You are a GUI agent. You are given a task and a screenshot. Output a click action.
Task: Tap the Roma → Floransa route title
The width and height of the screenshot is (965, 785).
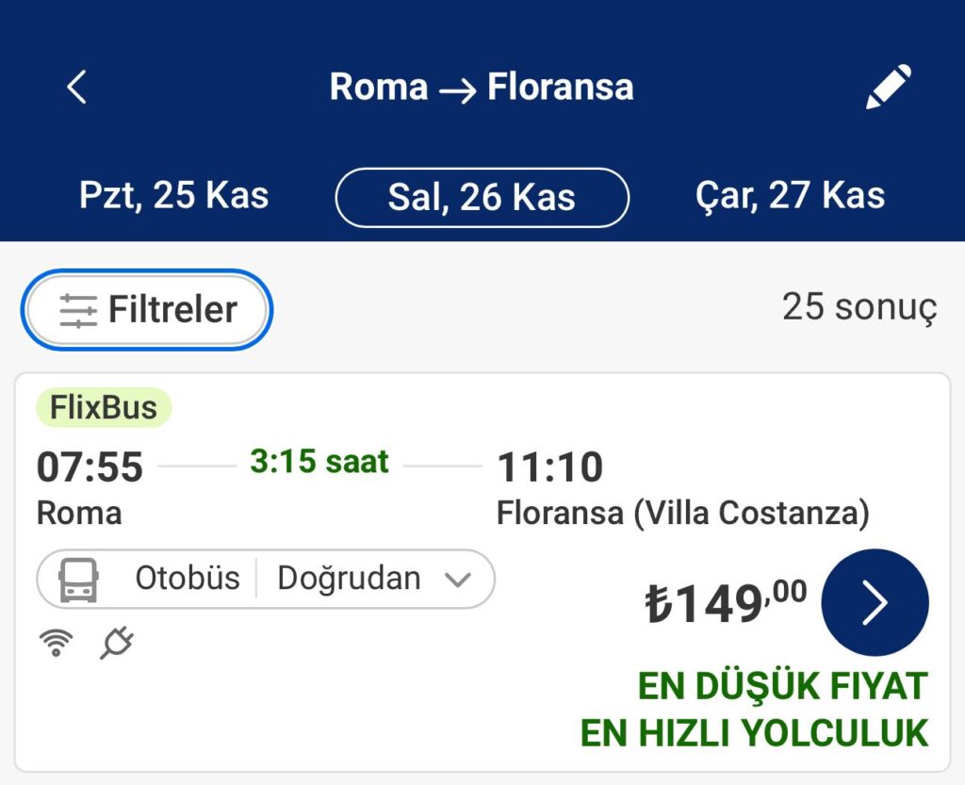pos(482,87)
